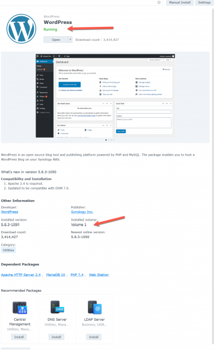
Task: Follow the Synology Inc. publisher link
Action: coord(82,212)
